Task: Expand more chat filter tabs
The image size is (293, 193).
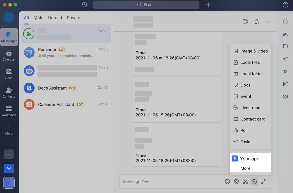Action: (88, 18)
